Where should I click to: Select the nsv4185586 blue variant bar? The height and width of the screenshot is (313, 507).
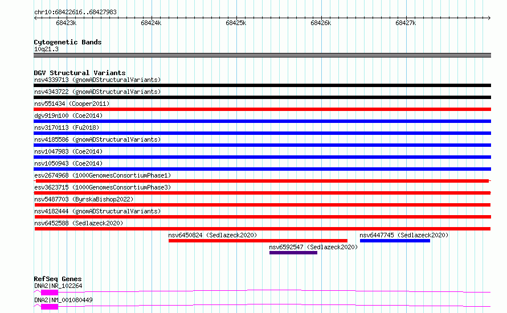(x=262, y=145)
